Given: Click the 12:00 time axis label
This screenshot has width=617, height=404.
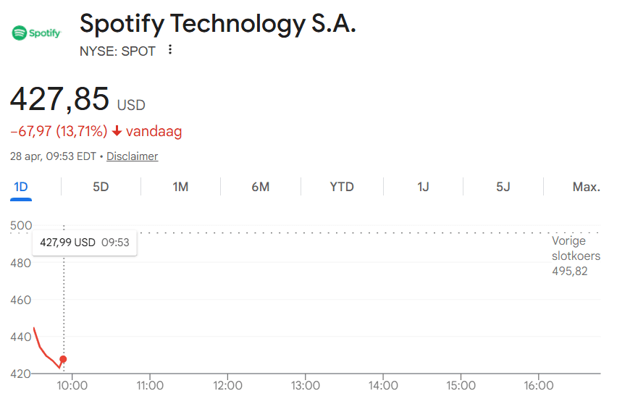Looking at the screenshot, I should tap(227, 386).
